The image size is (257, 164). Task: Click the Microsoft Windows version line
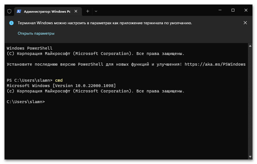pos(61,86)
